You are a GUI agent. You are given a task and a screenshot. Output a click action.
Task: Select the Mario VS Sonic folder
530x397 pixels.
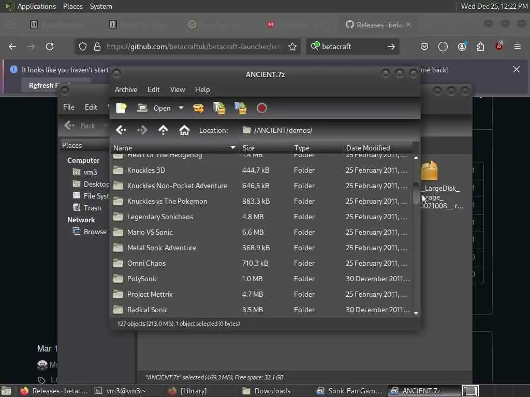click(x=262, y=232)
